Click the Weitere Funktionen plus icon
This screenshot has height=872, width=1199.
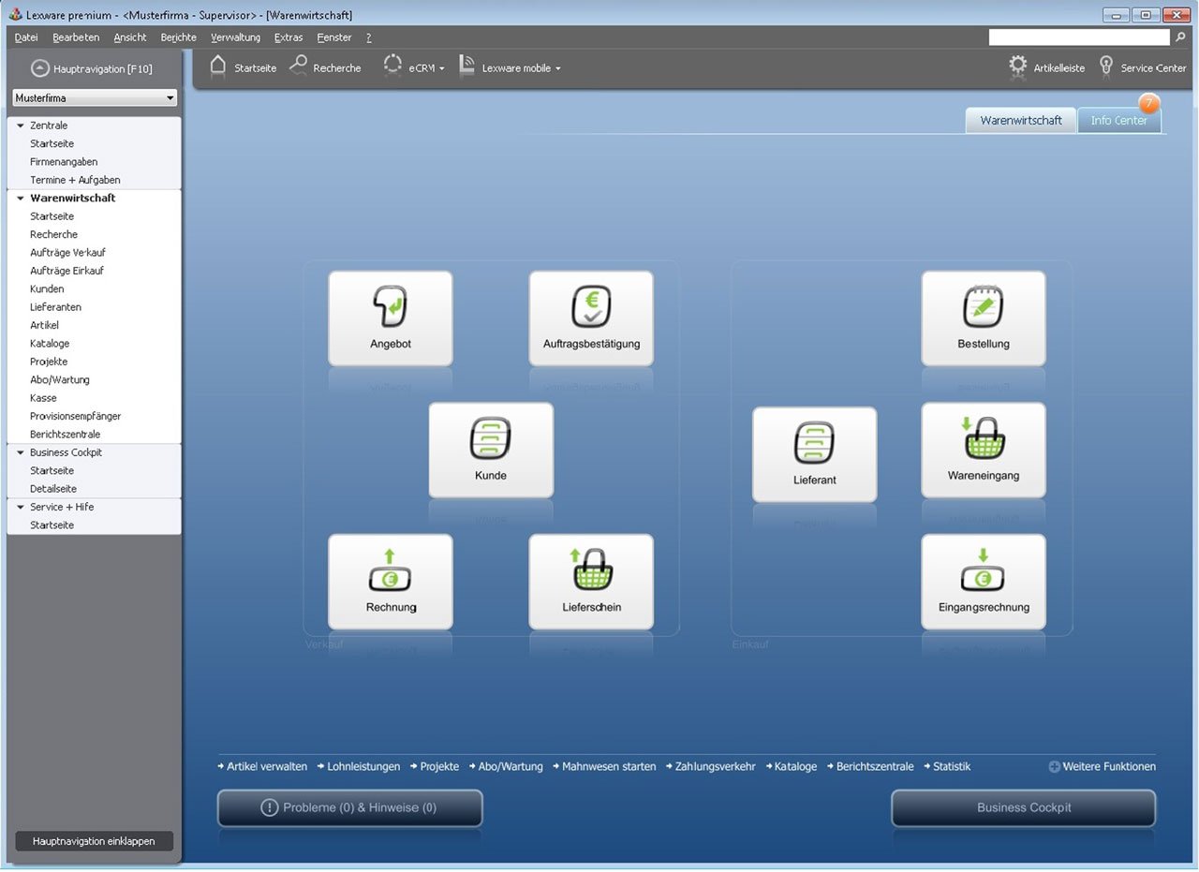pyautogui.click(x=1054, y=766)
